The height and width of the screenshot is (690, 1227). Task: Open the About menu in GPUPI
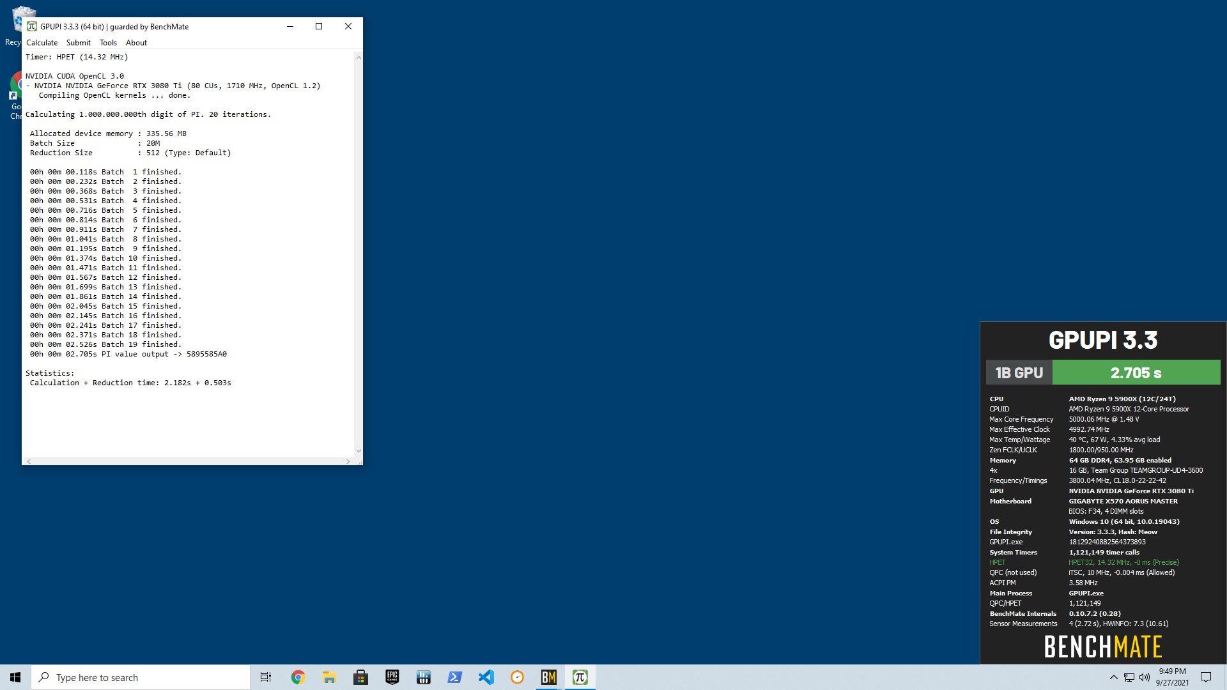pos(136,43)
